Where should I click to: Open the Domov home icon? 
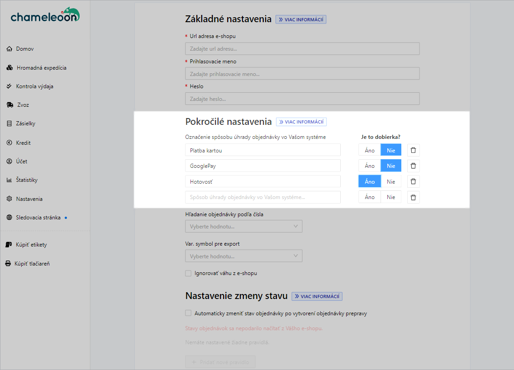[10, 48]
